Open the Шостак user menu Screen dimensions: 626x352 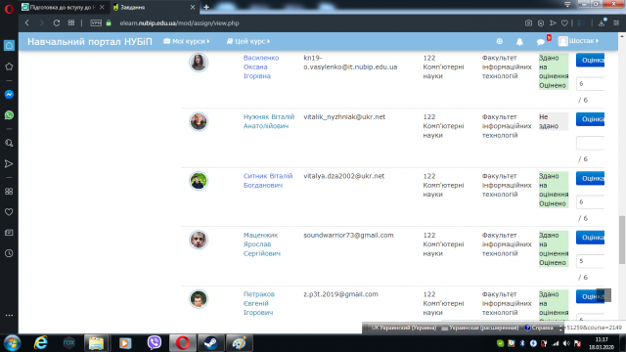pyautogui.click(x=578, y=41)
